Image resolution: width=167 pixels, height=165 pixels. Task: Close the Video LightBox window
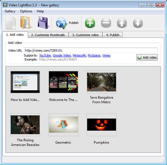coord(160,5)
